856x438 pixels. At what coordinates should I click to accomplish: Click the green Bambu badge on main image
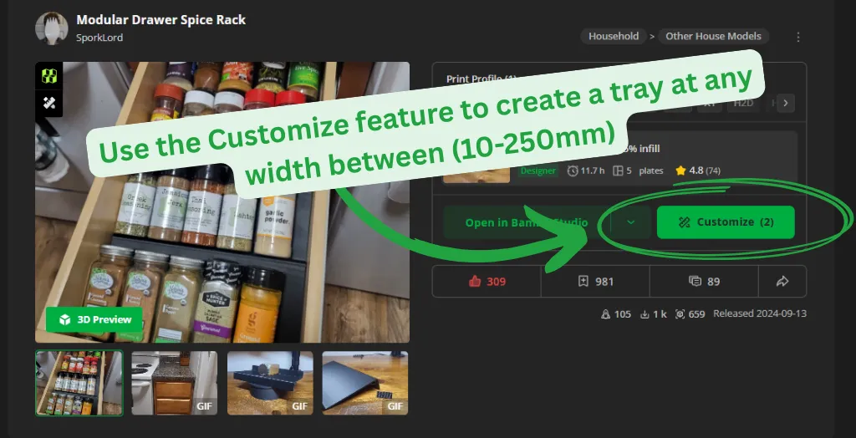[49, 75]
